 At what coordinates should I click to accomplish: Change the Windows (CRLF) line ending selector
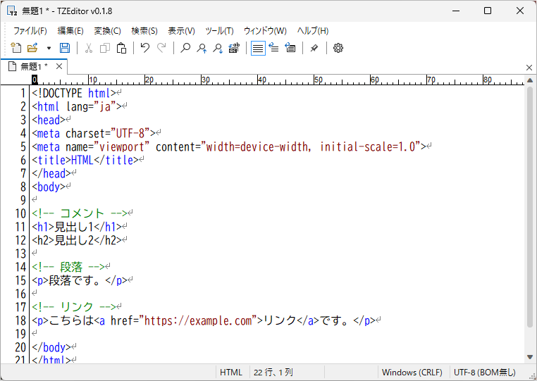pos(412,373)
